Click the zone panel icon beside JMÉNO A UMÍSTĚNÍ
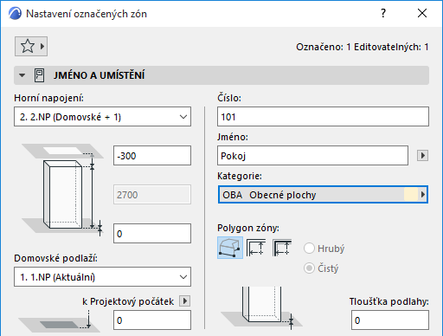 tap(39, 75)
